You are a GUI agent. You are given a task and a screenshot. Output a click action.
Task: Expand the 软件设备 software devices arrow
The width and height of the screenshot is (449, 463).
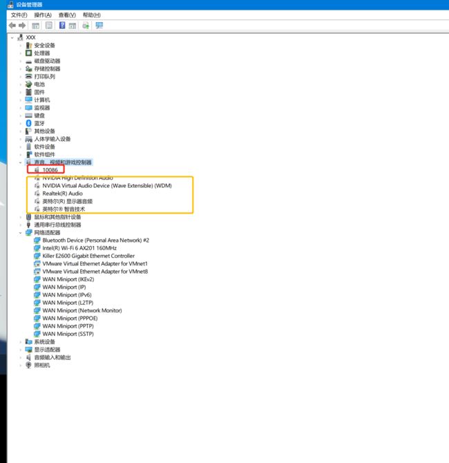pos(20,147)
